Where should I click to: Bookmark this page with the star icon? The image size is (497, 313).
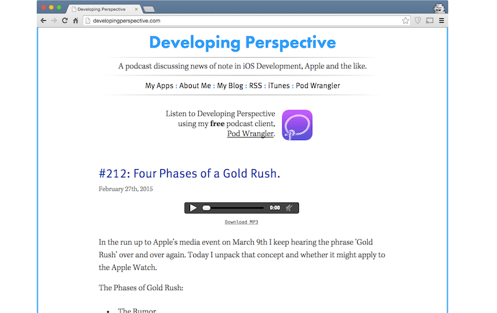click(x=405, y=21)
